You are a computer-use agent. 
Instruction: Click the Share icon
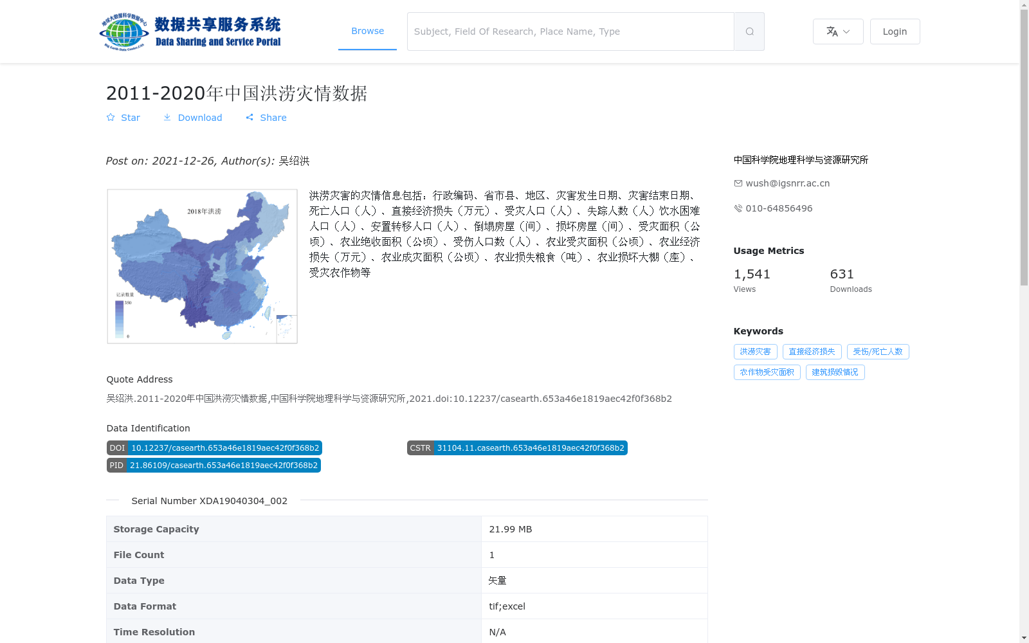click(250, 117)
